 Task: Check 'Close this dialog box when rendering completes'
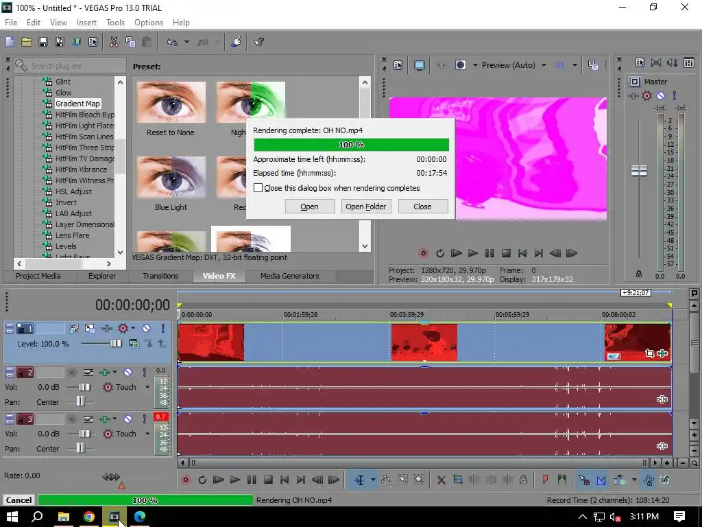tap(258, 188)
